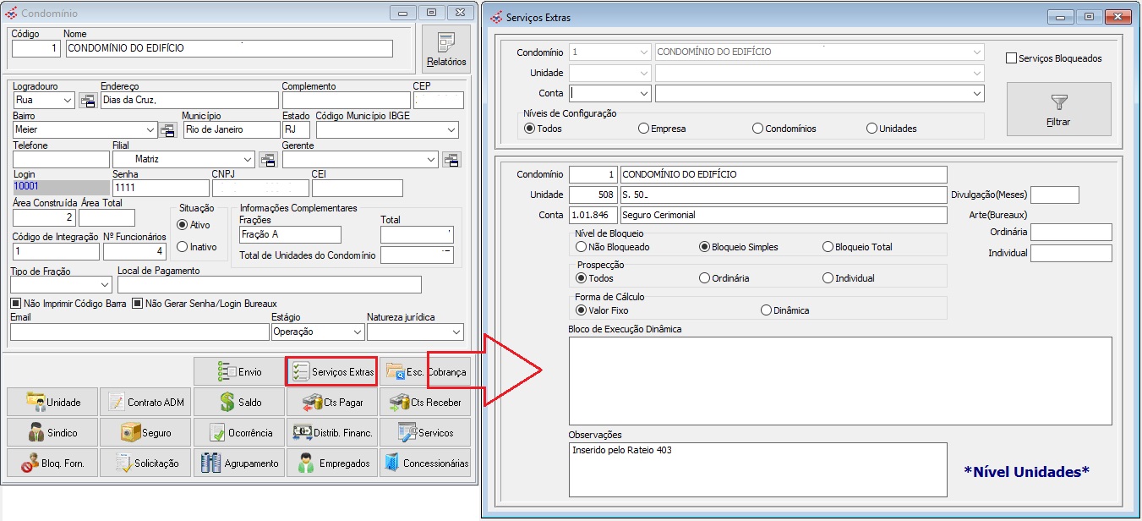Choose Dinâmica calculation form
The image size is (1142, 521).
click(x=767, y=310)
